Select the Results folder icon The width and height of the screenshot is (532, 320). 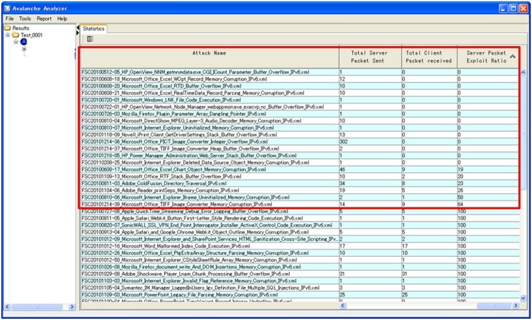coord(7,28)
